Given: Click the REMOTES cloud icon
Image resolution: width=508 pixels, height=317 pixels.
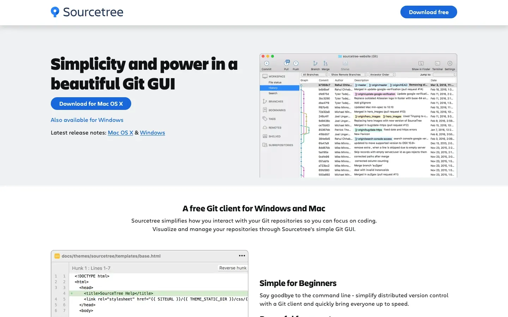Looking at the screenshot, I should (265, 128).
